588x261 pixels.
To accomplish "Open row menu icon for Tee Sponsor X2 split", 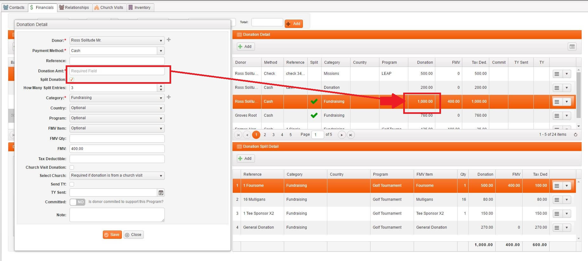I will point(557,214).
